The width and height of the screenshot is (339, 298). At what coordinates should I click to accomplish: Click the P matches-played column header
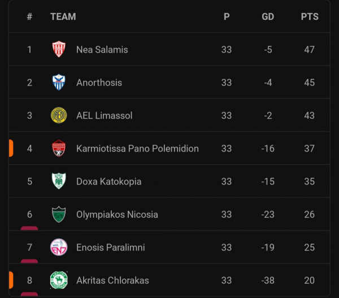pos(227,16)
